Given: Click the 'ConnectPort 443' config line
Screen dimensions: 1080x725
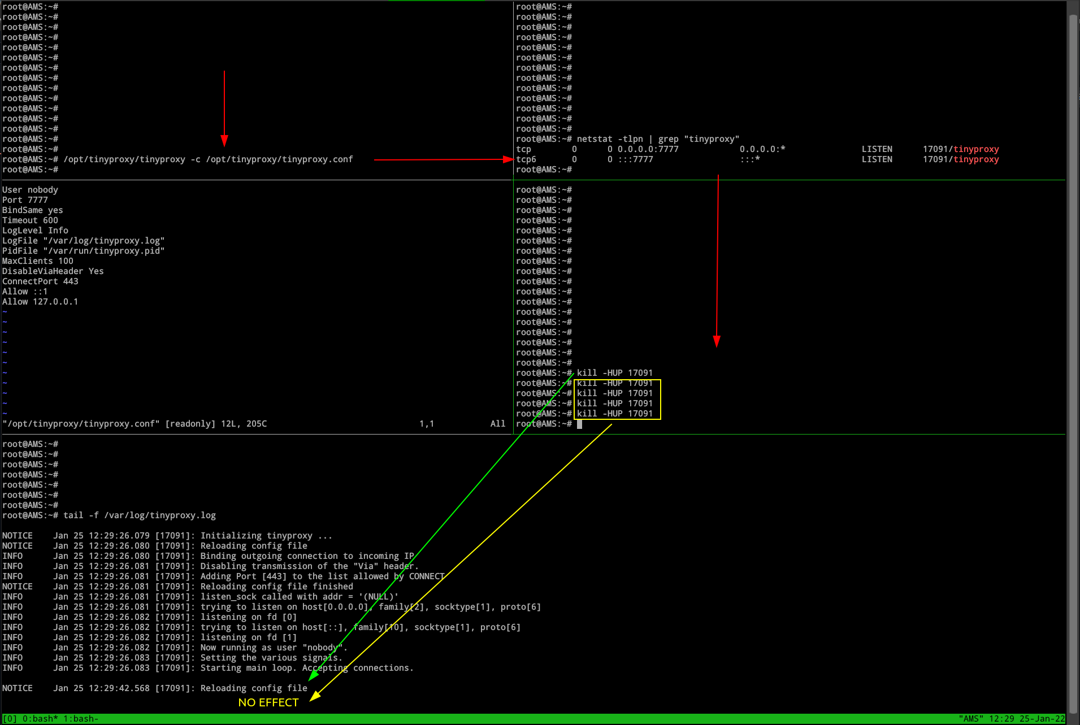Looking at the screenshot, I should pos(40,281).
